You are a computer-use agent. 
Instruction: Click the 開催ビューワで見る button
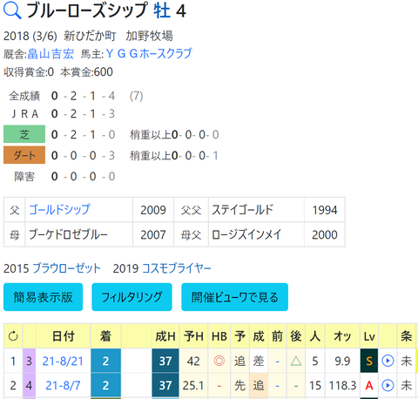234,297
